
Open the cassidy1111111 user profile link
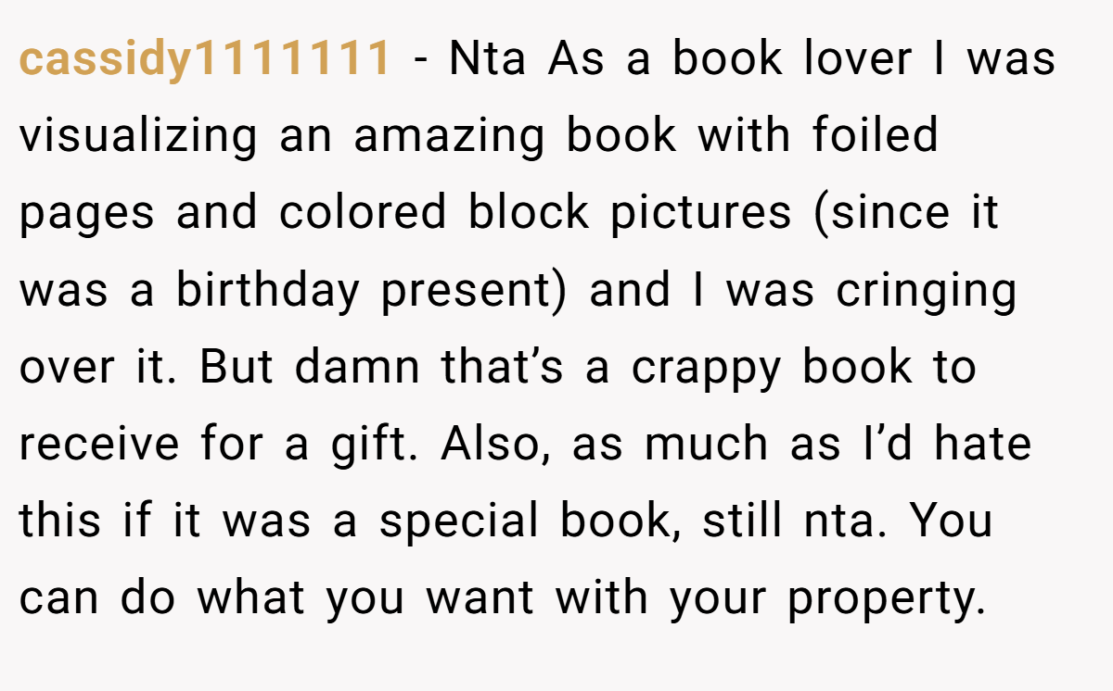(x=203, y=59)
